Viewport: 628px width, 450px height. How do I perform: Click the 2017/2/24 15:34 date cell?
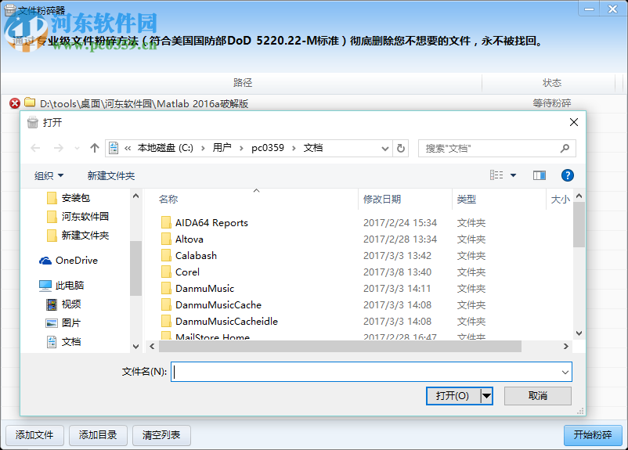[399, 222]
